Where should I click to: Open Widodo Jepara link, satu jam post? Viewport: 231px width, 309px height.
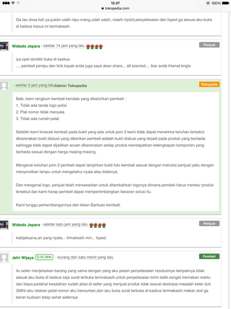[x=26, y=225]
